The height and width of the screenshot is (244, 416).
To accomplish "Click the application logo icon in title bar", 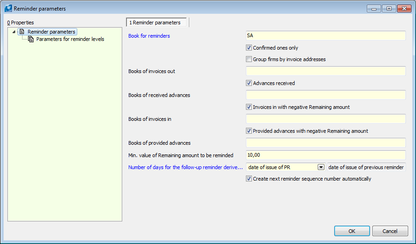I will pos(8,8).
